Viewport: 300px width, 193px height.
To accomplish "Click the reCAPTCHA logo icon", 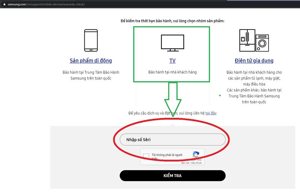I will 196,155.
